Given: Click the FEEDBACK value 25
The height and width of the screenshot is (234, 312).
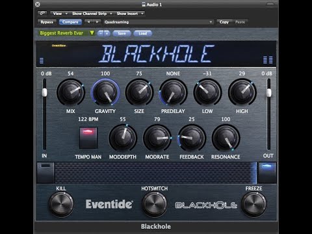Looking at the screenshot, I should [x=192, y=119].
